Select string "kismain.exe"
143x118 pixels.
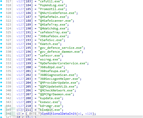click(x=50, y=110)
